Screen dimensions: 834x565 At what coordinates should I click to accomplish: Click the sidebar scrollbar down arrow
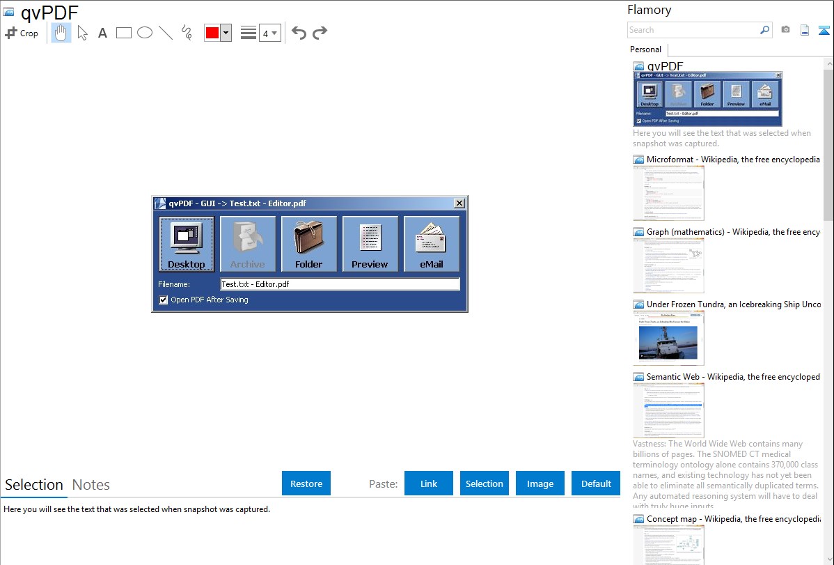pos(828,559)
